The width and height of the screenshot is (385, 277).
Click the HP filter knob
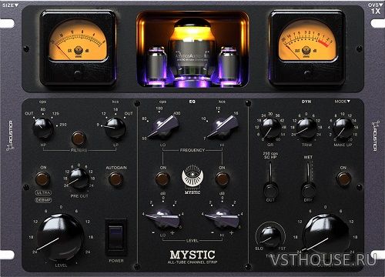[x=43, y=128]
